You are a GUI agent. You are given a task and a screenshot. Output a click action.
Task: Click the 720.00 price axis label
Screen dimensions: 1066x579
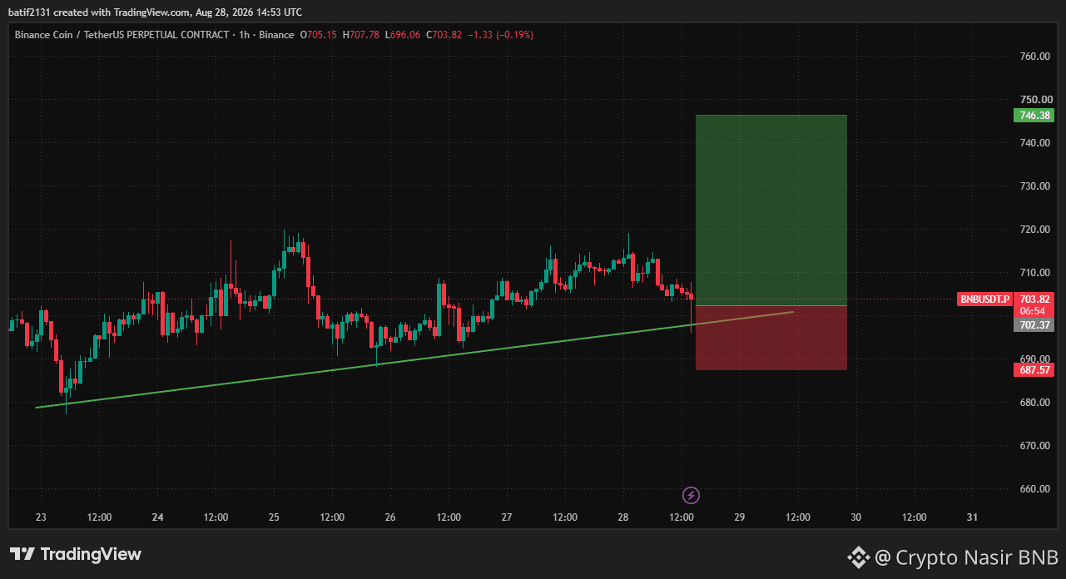coord(1034,230)
